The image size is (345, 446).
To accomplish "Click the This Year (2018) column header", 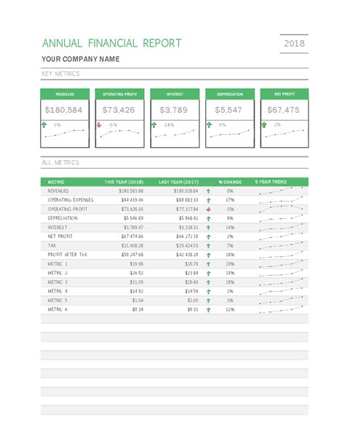I will pos(124,182).
